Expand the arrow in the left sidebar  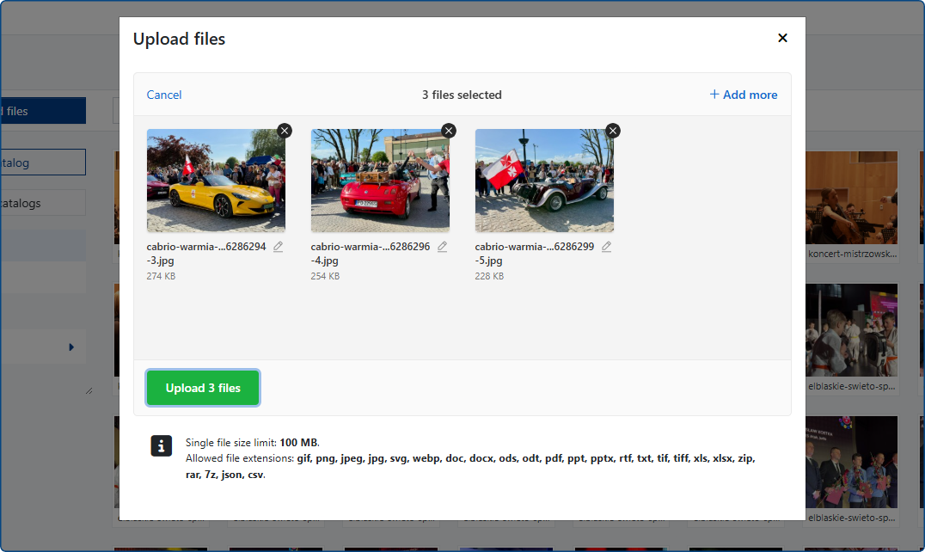coord(71,347)
